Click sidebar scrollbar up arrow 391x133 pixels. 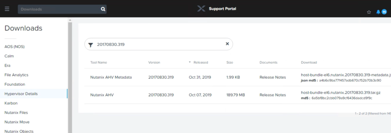click(x=70, y=20)
